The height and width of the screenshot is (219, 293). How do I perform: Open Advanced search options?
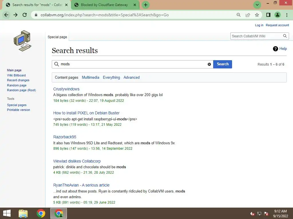(132, 78)
